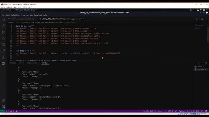This screenshot has height=117, width=209.
Task: Run Python file with play icon
Action: pyautogui.click(x=197, y=19)
